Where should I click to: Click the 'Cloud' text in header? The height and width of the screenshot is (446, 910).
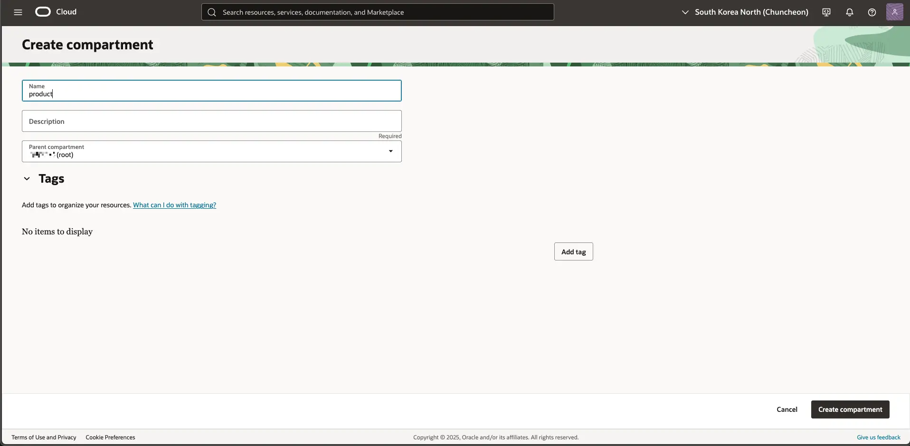pos(66,12)
